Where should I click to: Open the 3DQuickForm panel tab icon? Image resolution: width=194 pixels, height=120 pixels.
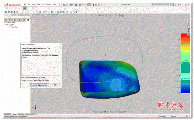tap(28, 20)
